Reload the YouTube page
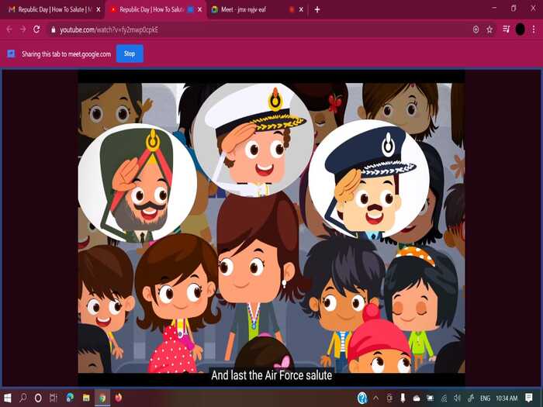 coord(36,29)
